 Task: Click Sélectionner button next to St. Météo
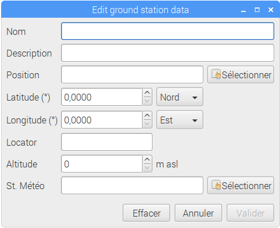(x=241, y=186)
